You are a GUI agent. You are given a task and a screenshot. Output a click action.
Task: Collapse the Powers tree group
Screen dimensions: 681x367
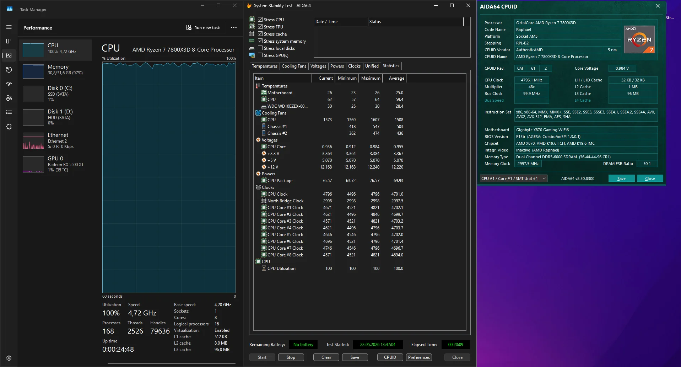click(258, 174)
